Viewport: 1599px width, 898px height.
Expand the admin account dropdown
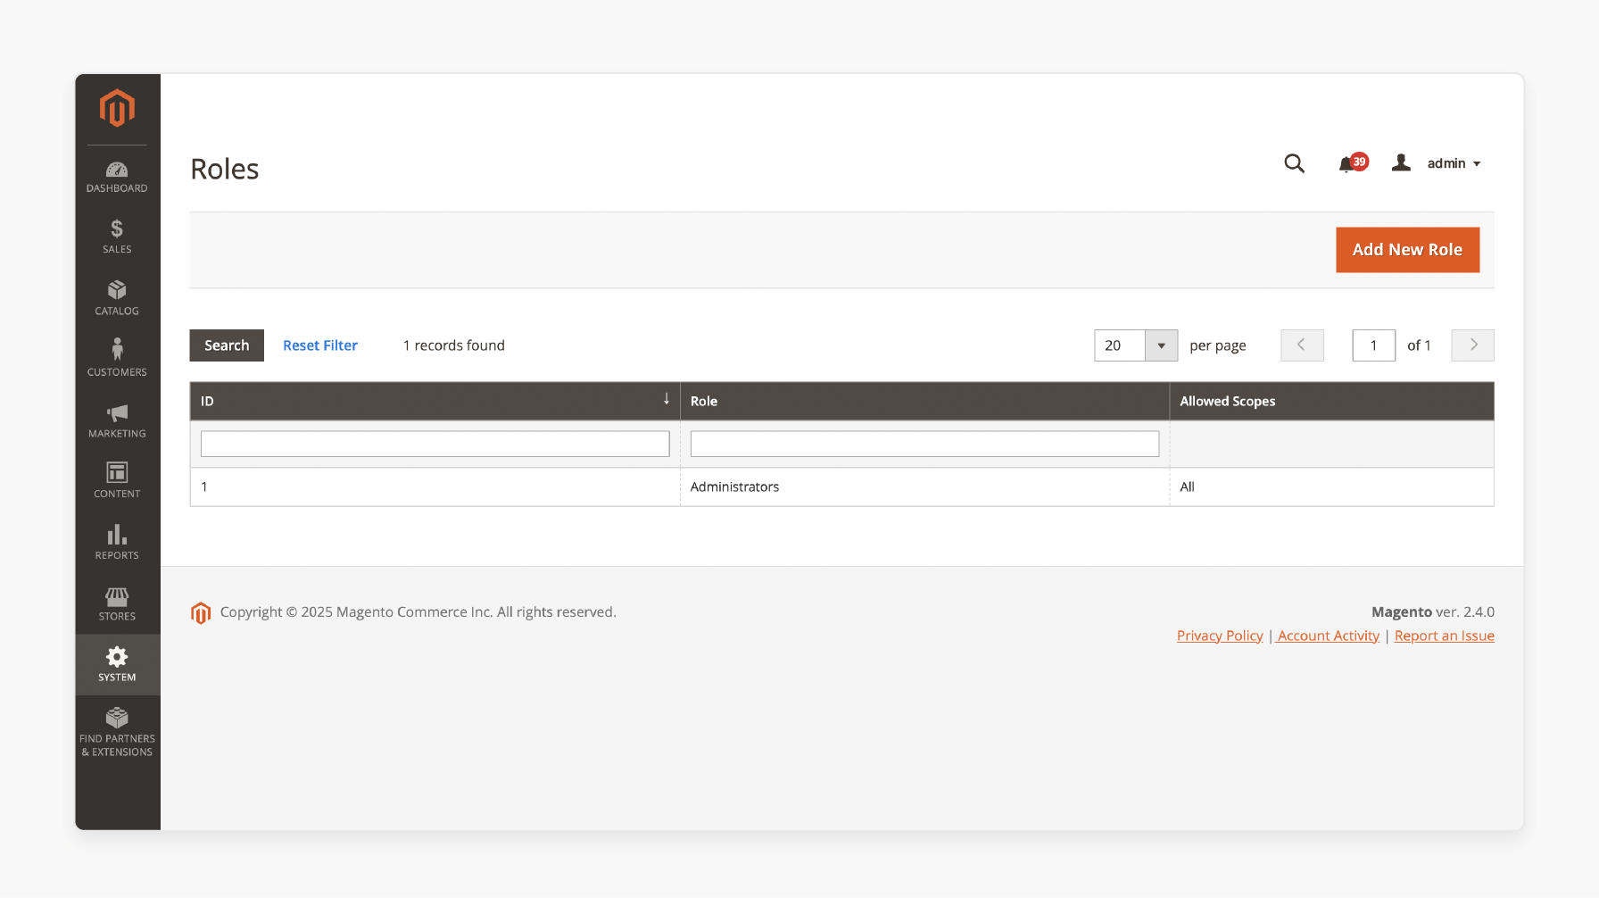(1454, 163)
